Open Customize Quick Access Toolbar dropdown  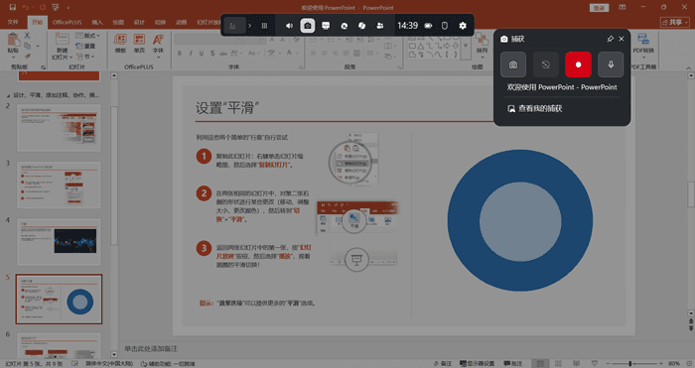[69, 8]
